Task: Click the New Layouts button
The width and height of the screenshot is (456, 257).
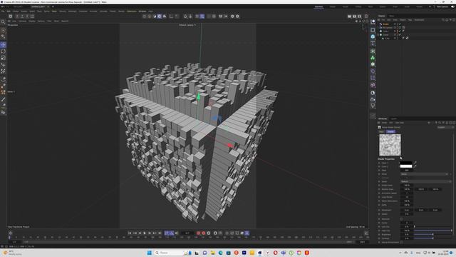Action: click(x=442, y=6)
